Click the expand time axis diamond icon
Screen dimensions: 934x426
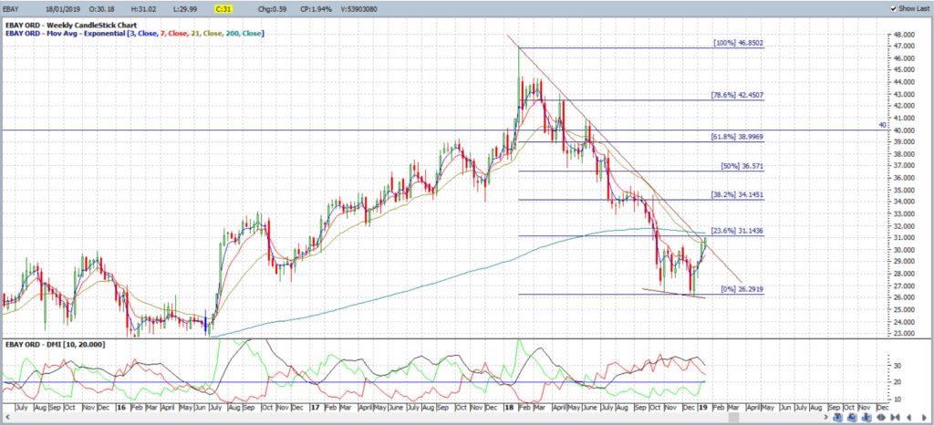tap(881, 417)
